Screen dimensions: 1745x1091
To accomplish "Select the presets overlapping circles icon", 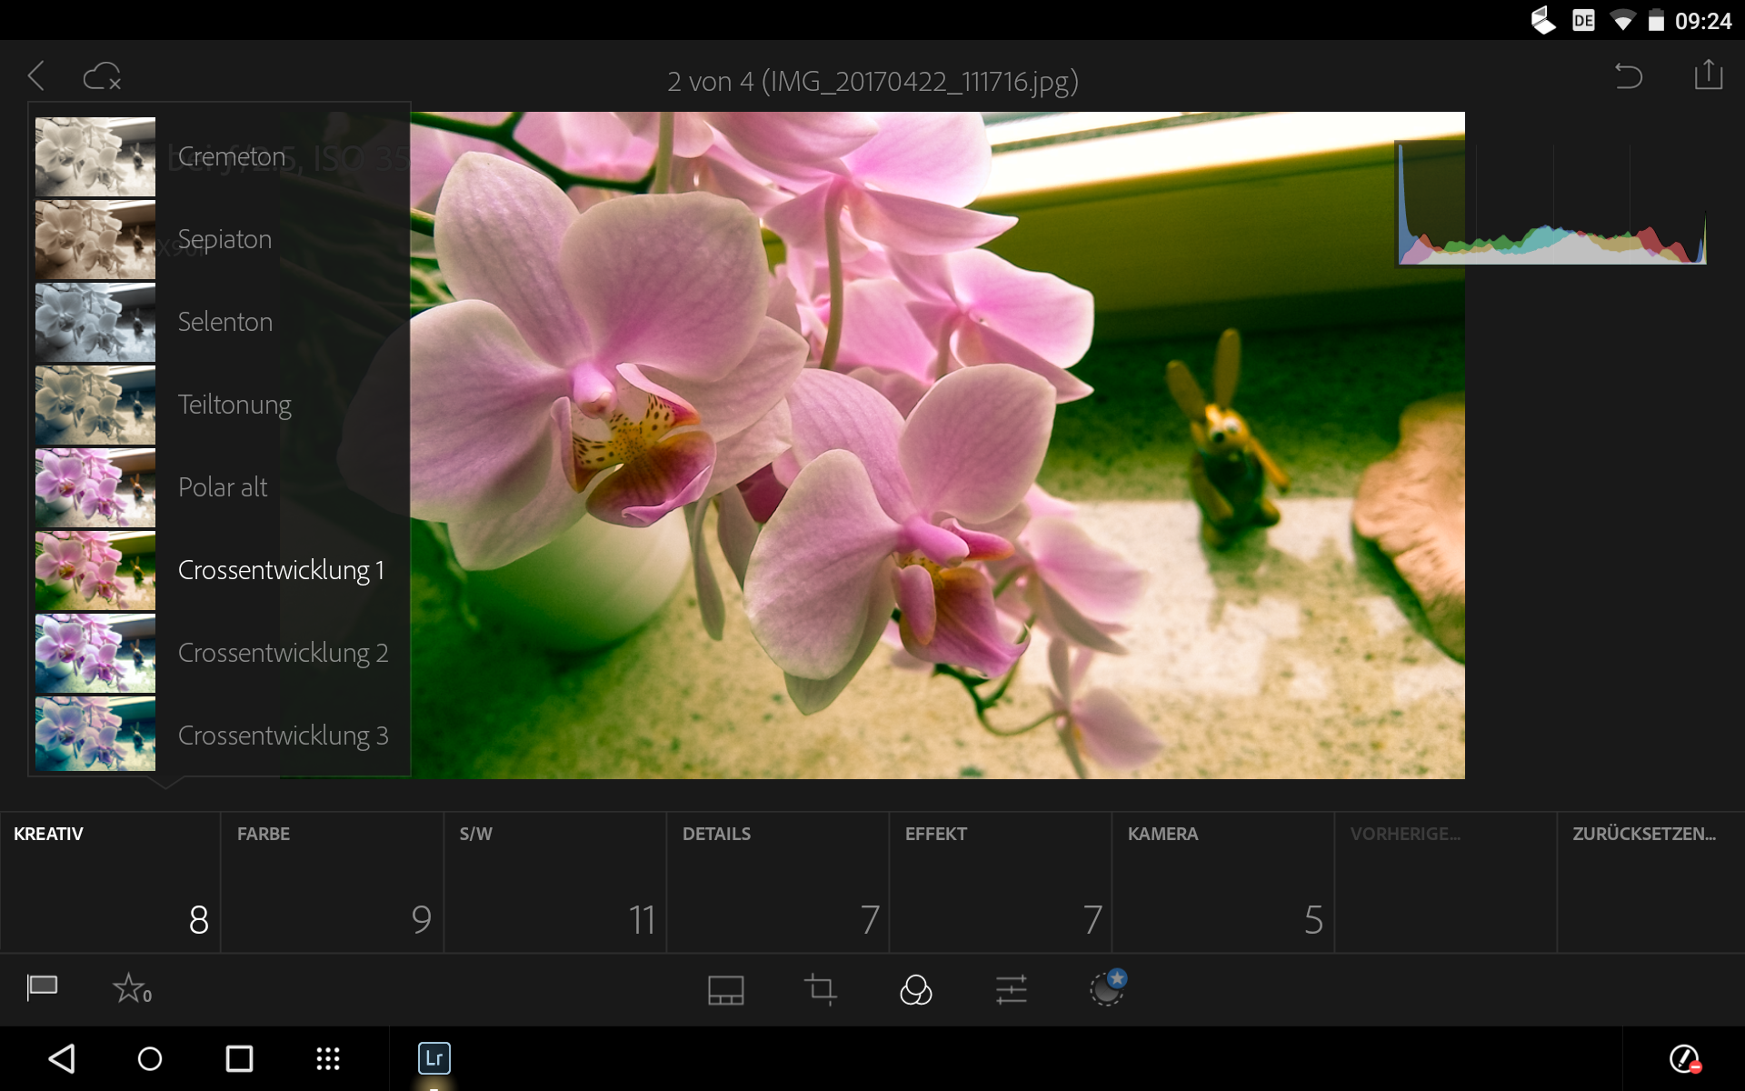I will click(915, 989).
